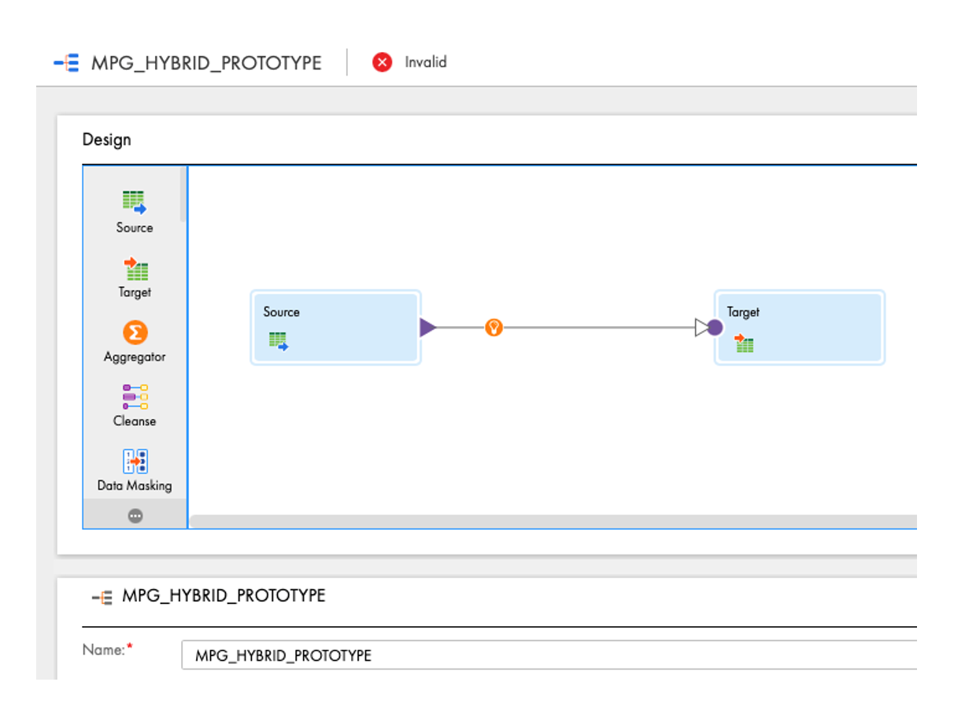Select the Target node label on the canvas
This screenshot has height=719, width=954.
coord(743,312)
